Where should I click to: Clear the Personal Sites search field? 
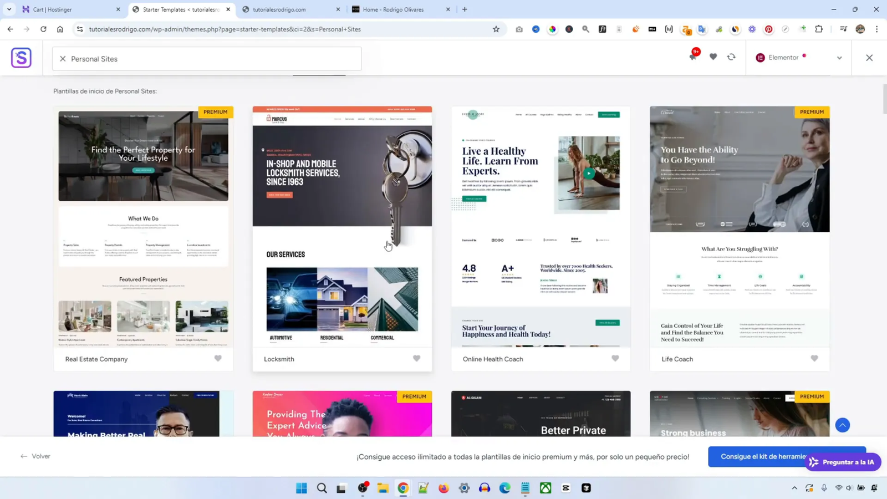[63, 58]
